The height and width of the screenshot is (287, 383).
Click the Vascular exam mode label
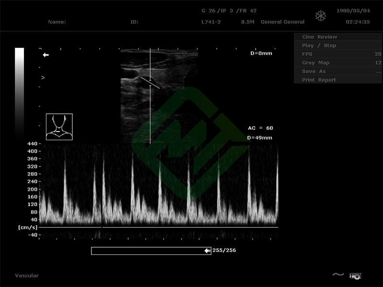(x=27, y=276)
